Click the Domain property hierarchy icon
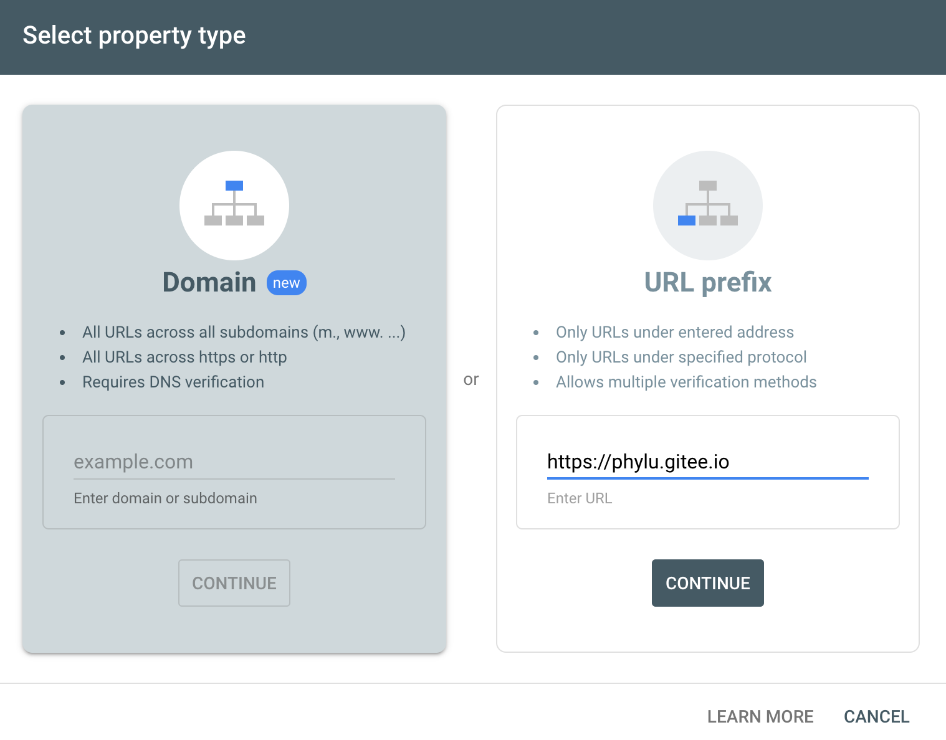Viewport: 946px width, 740px height. (x=234, y=205)
